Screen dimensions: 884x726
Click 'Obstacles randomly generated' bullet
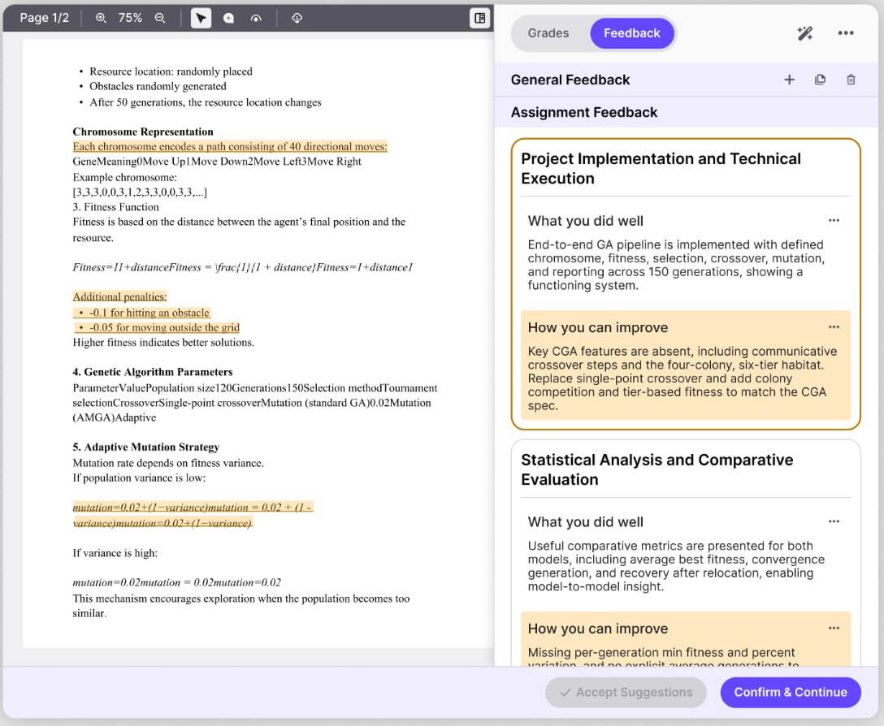[x=158, y=86]
